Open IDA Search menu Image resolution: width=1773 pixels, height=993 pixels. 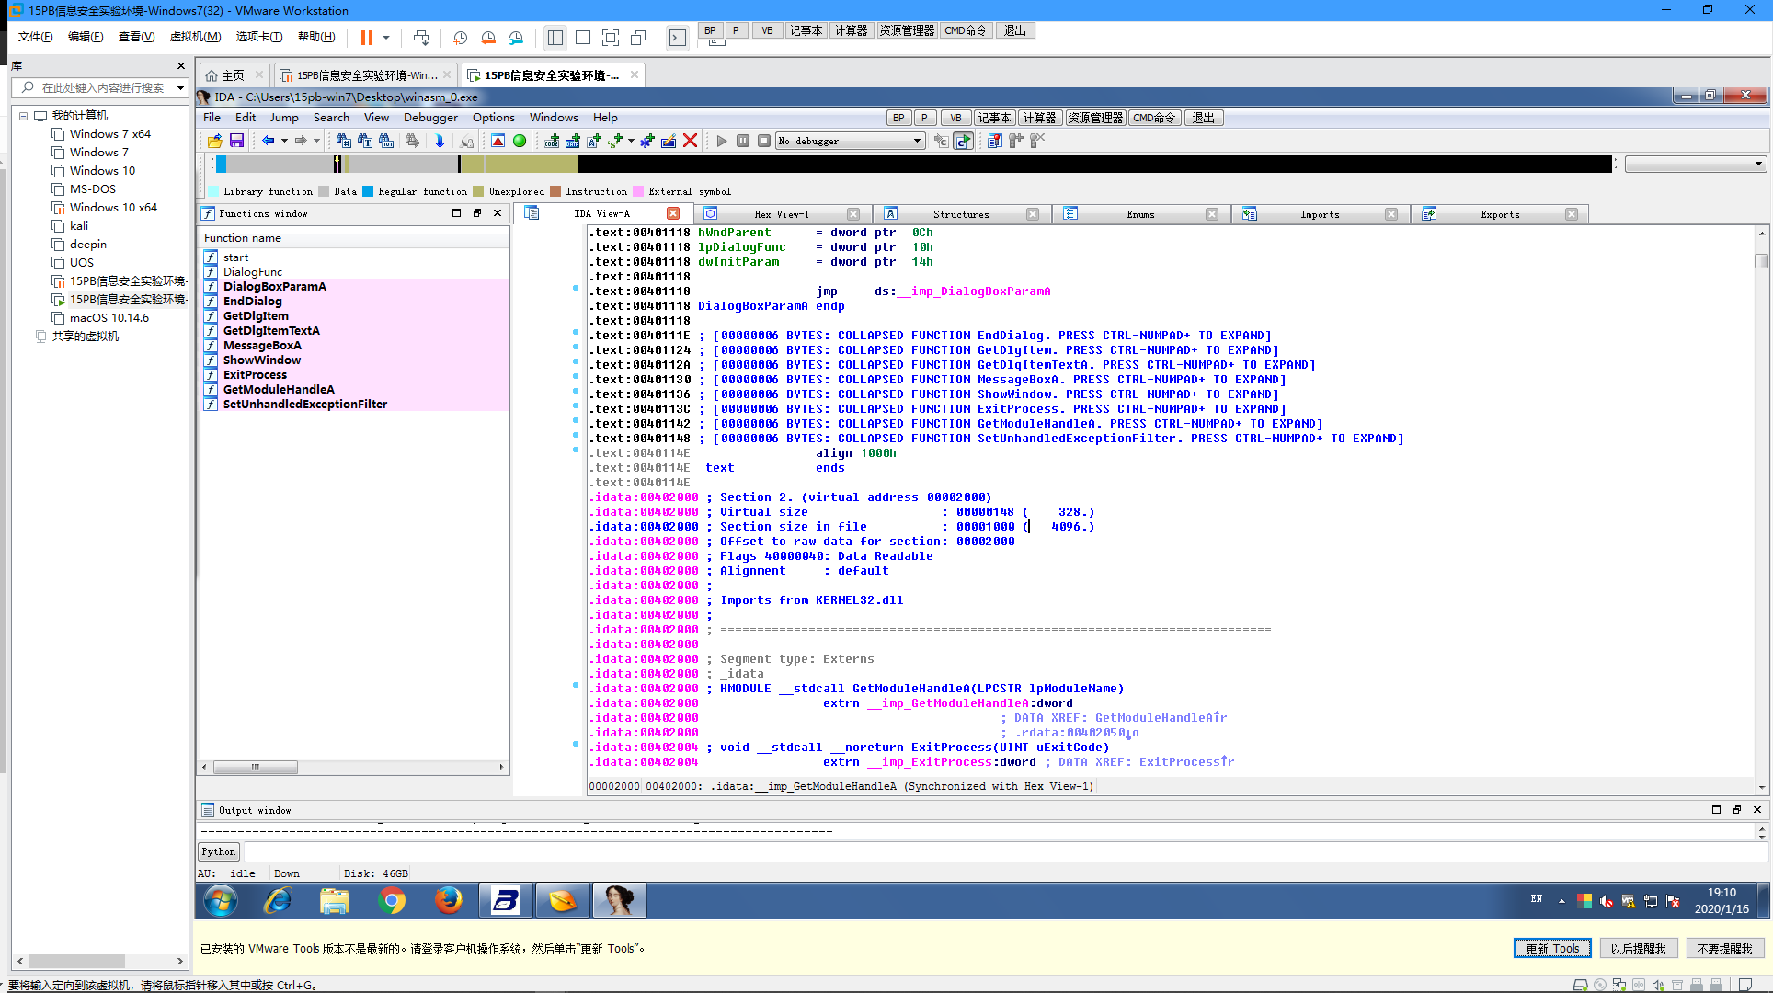click(331, 118)
